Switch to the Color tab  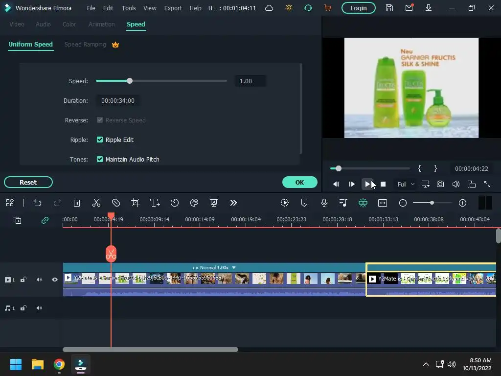tap(69, 24)
